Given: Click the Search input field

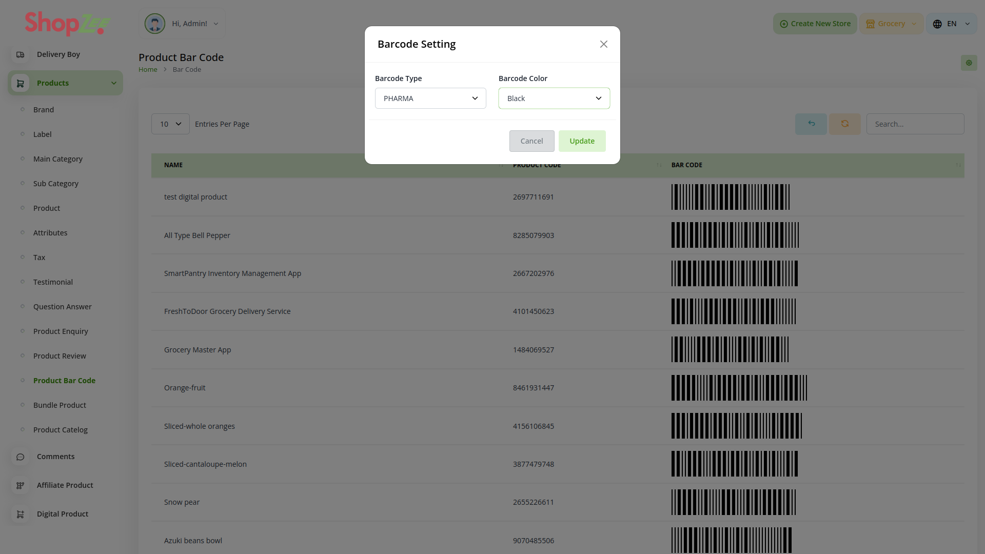Looking at the screenshot, I should coord(915,124).
